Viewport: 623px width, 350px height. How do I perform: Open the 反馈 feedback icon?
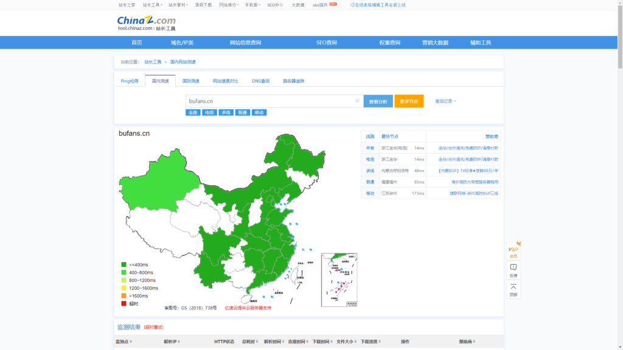[x=513, y=270]
